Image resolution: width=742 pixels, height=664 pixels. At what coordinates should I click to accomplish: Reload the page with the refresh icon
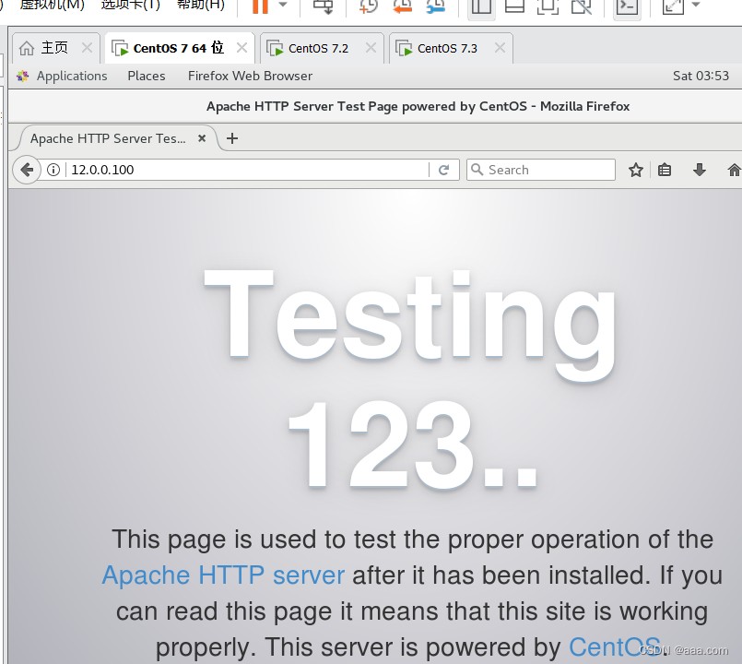(x=443, y=170)
